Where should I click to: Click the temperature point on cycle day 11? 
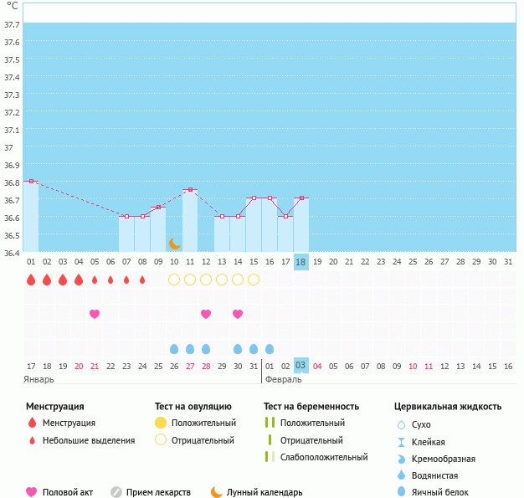pos(190,190)
